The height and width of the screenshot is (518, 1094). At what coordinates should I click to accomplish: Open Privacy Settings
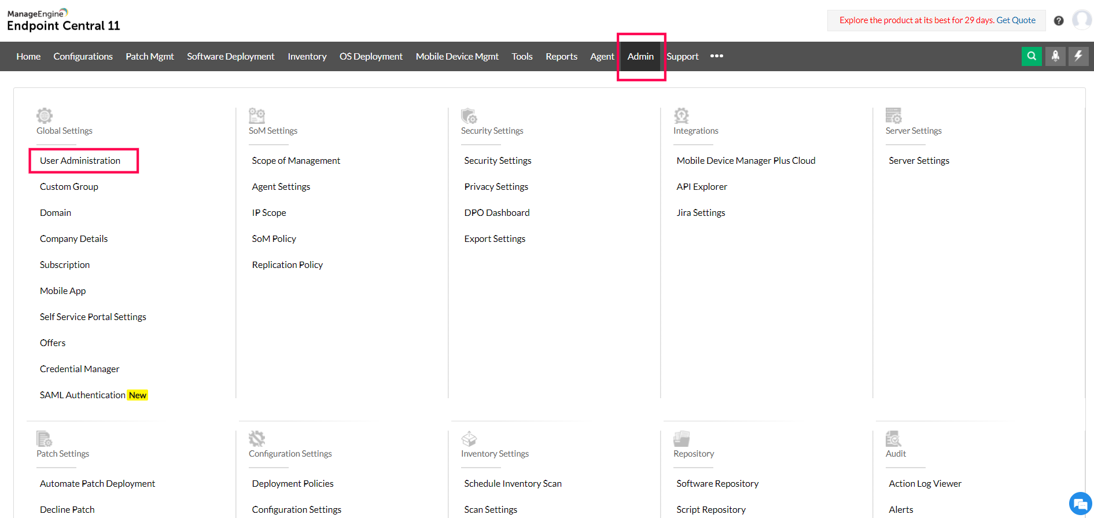(496, 186)
